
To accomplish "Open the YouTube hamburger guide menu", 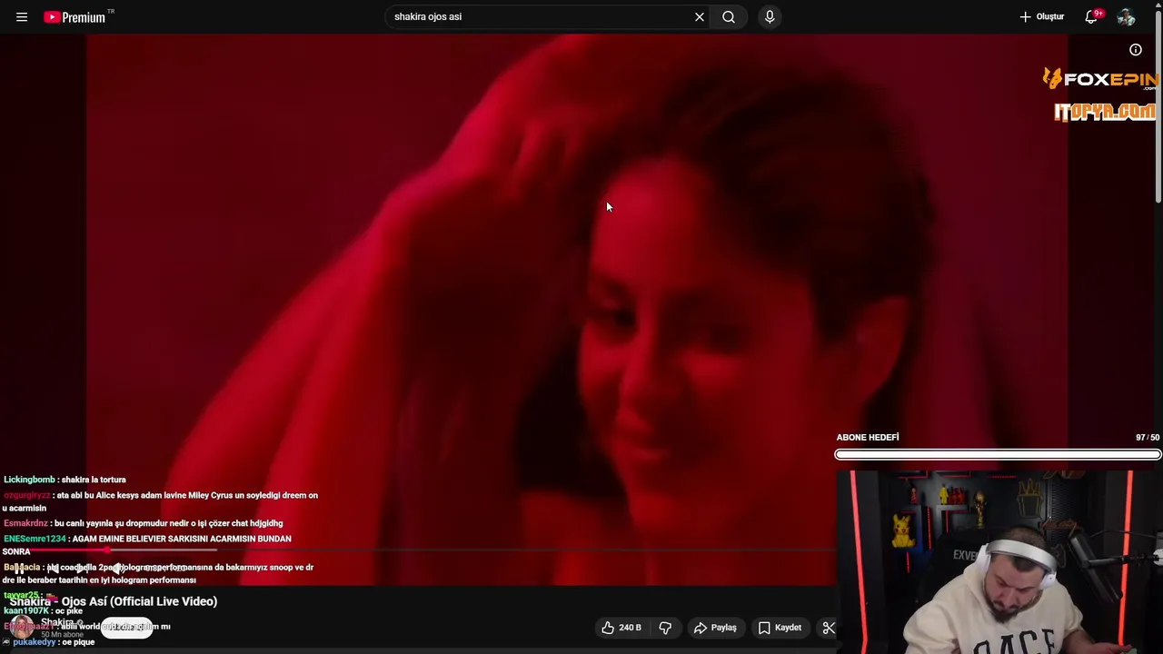I will tap(22, 16).
